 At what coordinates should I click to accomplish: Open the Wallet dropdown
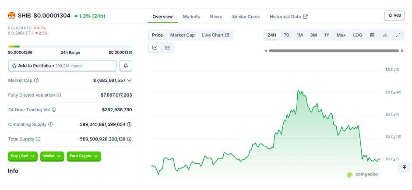point(52,156)
